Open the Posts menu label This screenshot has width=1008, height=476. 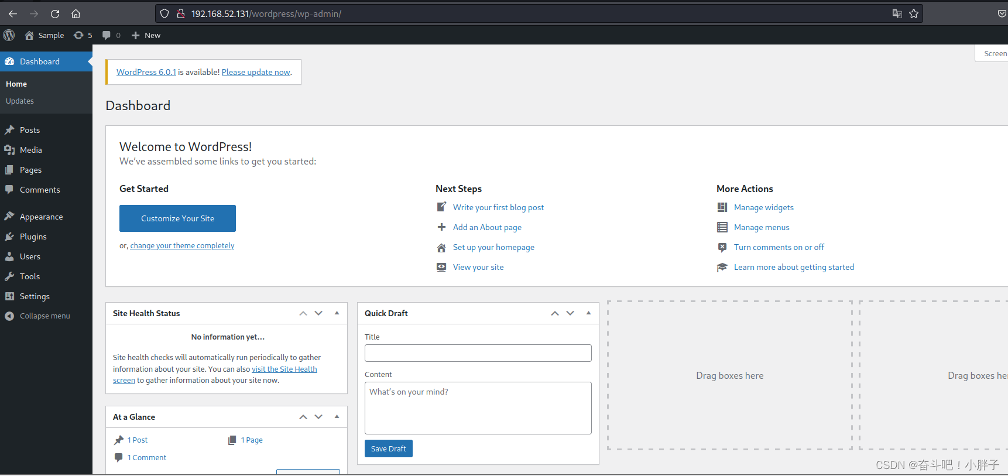click(x=30, y=130)
